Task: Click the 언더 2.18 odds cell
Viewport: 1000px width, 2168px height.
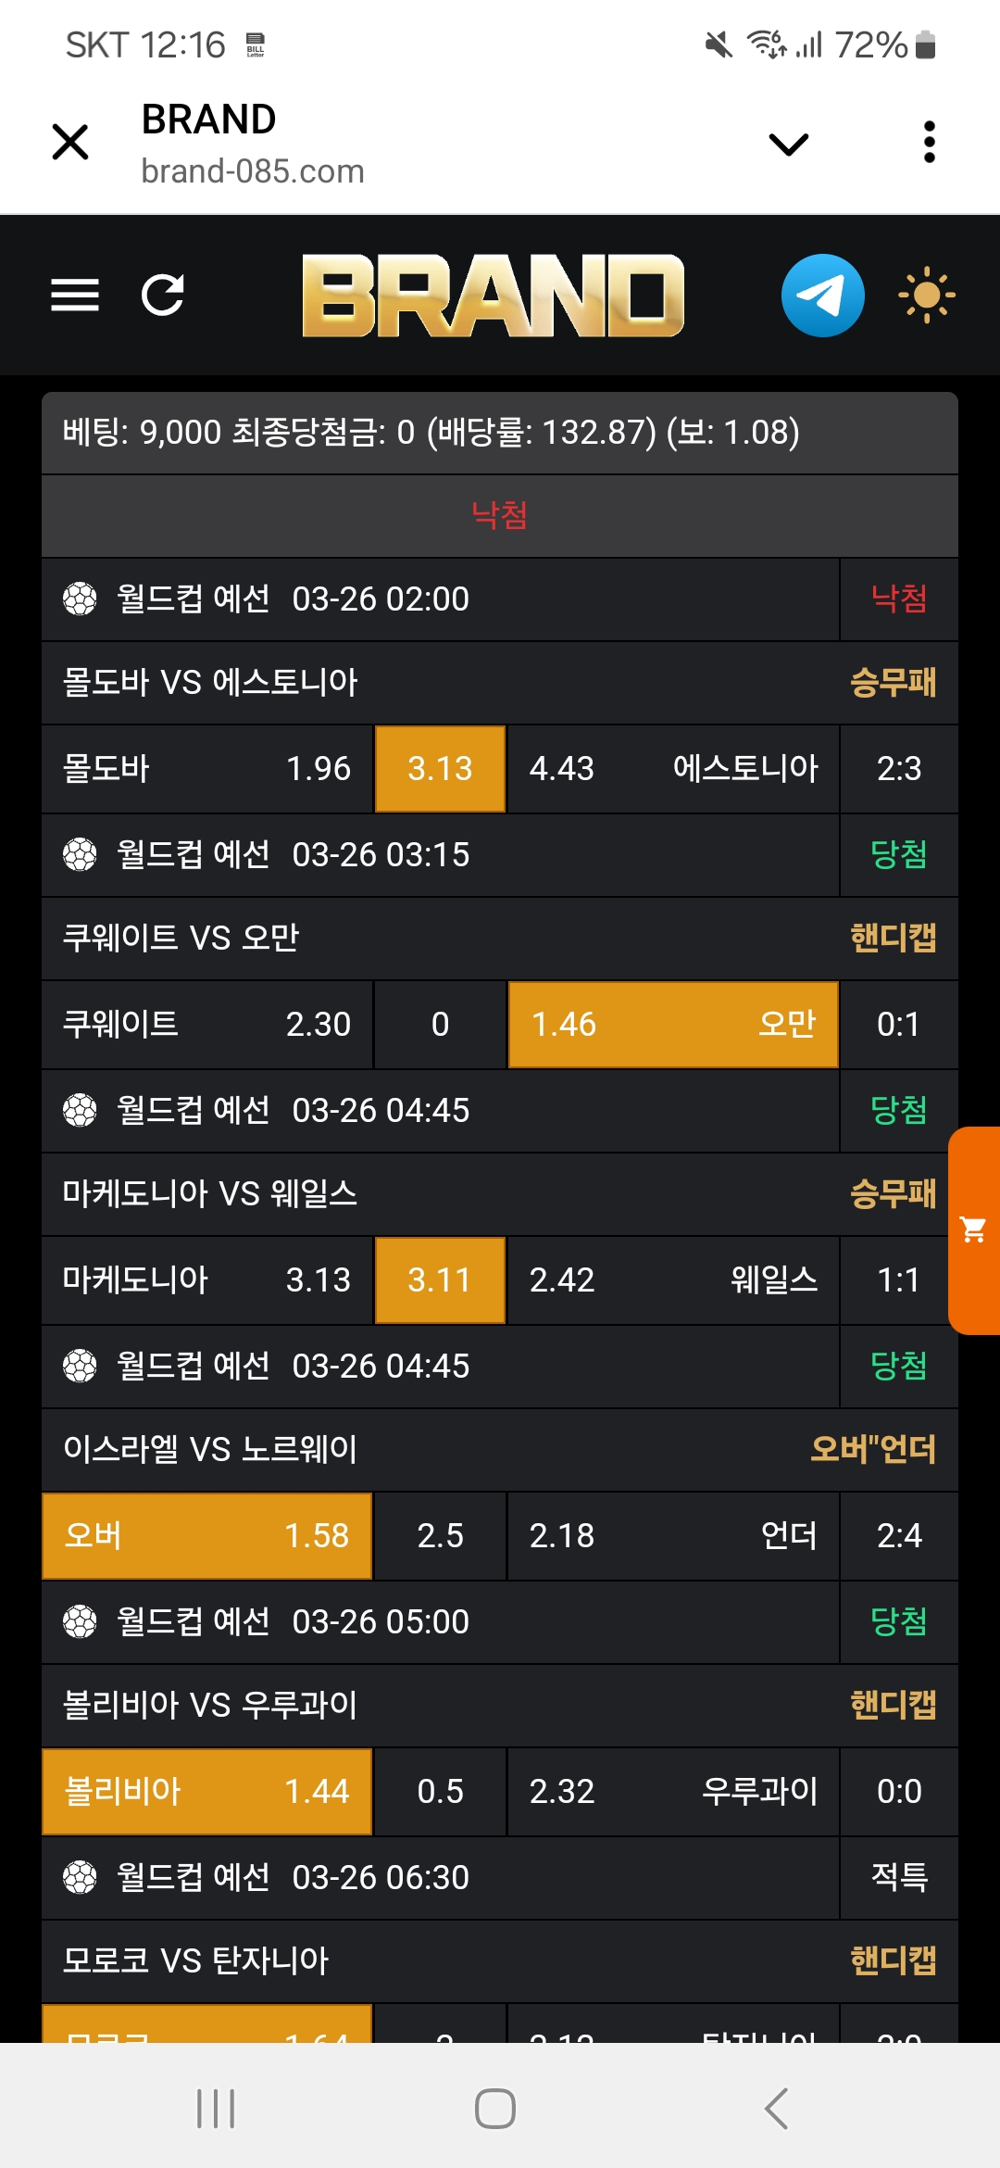Action: click(672, 1536)
